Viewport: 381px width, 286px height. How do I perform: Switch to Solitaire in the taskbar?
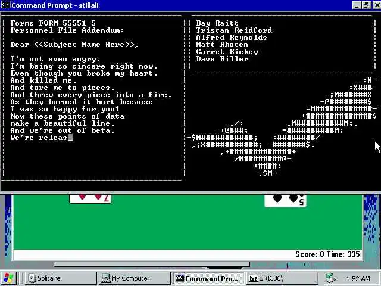61,278
